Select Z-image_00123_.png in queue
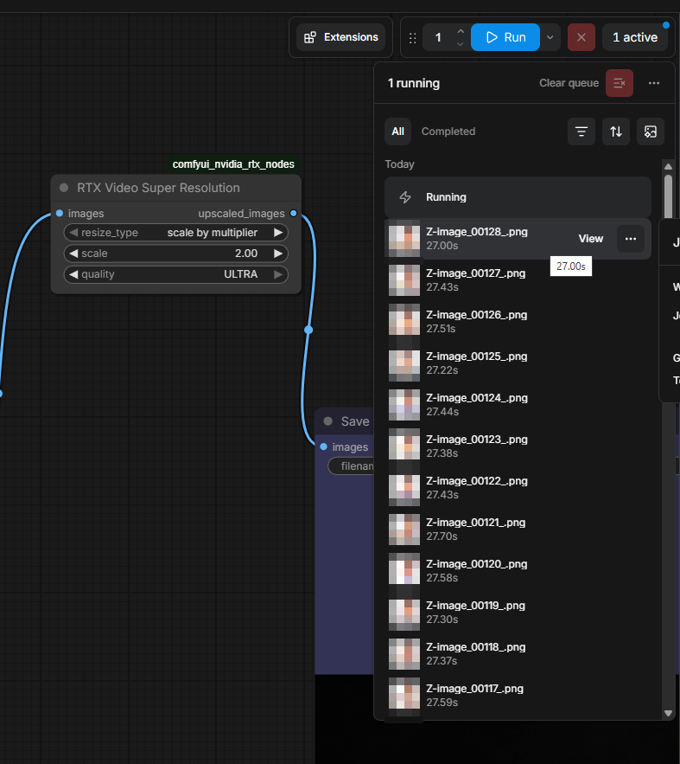Viewport: 680px width, 764px height. tap(518, 446)
